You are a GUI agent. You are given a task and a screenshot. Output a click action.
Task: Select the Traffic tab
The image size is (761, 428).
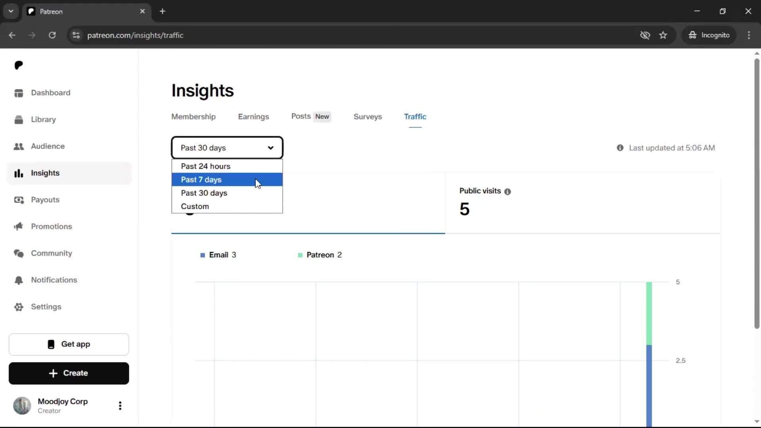(x=415, y=117)
